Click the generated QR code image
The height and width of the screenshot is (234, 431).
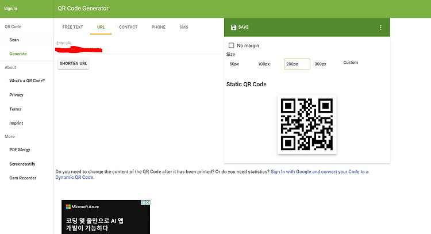click(x=307, y=125)
